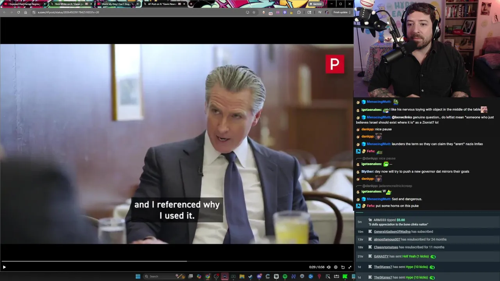Screen dimensions: 500x281
Task: Open the green Kick app on taskbar
Action: pos(345,276)
